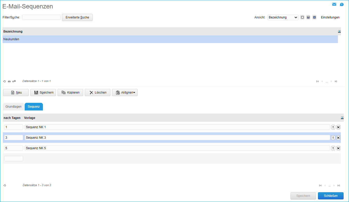Click the print icon below the upper list
The width and height of the screenshot is (349, 202).
pos(9,81)
